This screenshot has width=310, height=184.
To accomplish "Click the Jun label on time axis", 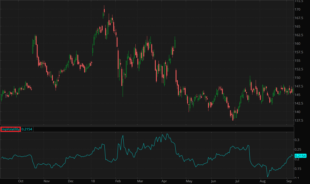I will pos(214,181).
